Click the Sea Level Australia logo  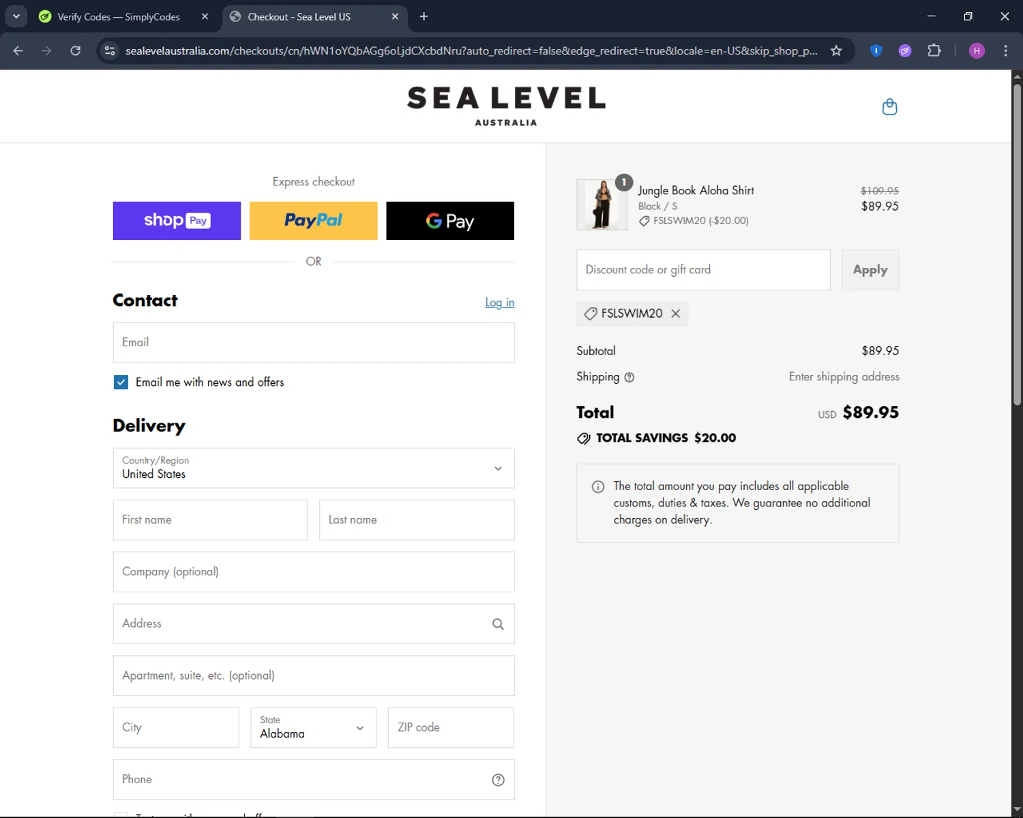(506, 106)
